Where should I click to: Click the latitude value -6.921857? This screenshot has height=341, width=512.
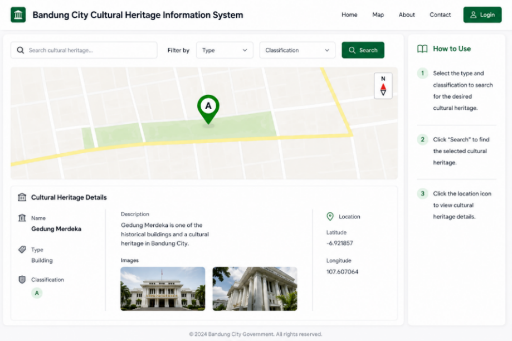click(x=340, y=243)
